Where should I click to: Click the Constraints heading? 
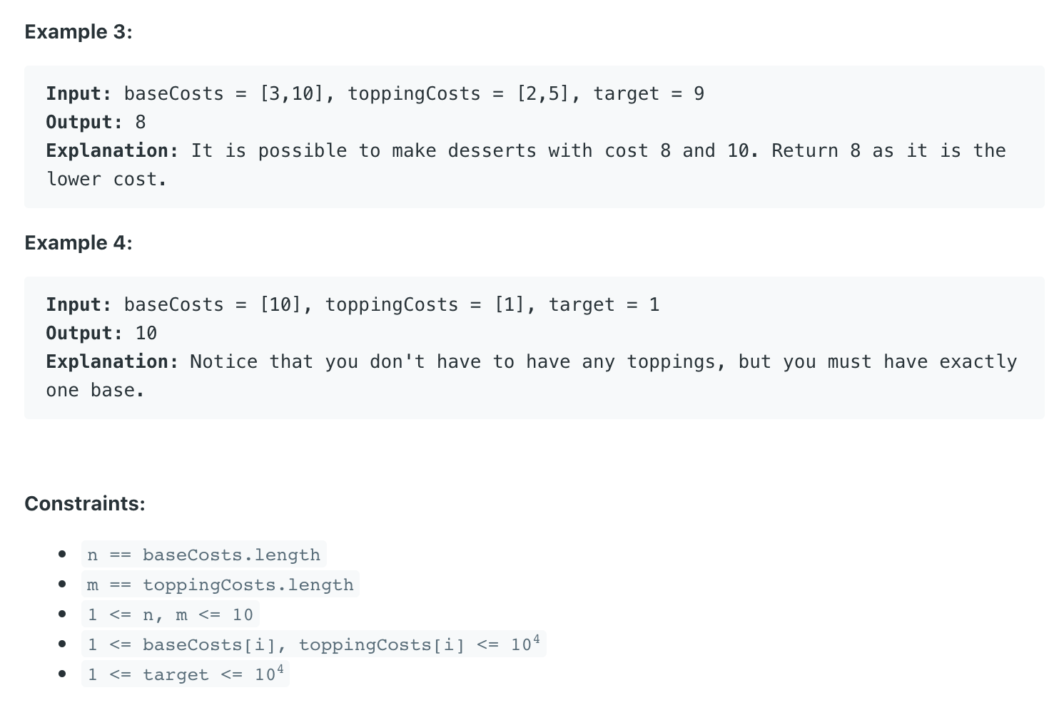(x=85, y=504)
